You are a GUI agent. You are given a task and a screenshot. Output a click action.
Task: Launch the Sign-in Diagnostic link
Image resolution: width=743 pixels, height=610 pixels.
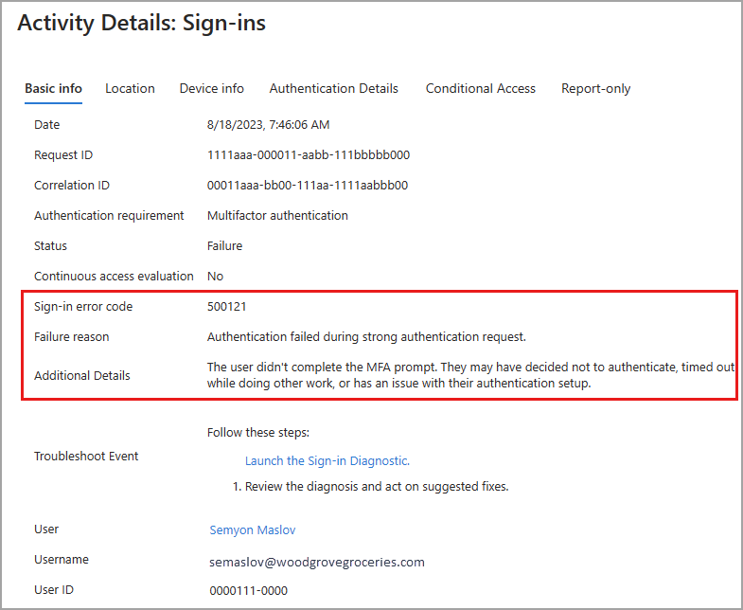tap(327, 460)
